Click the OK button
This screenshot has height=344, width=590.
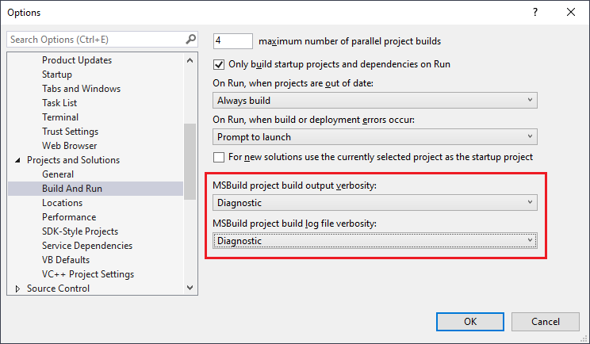coord(470,322)
